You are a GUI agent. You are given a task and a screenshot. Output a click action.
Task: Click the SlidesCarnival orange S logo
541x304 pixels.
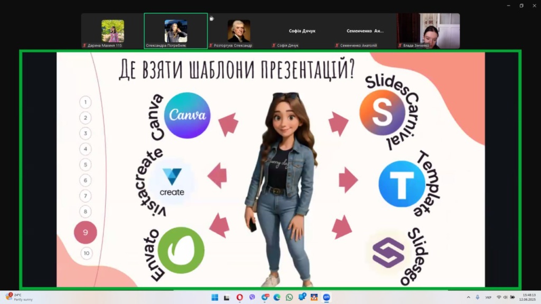pos(382,112)
